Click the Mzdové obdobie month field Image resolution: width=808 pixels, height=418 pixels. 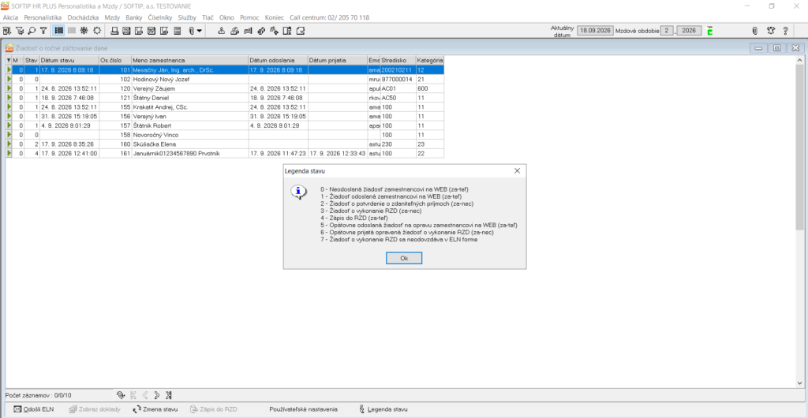pyautogui.click(x=667, y=31)
